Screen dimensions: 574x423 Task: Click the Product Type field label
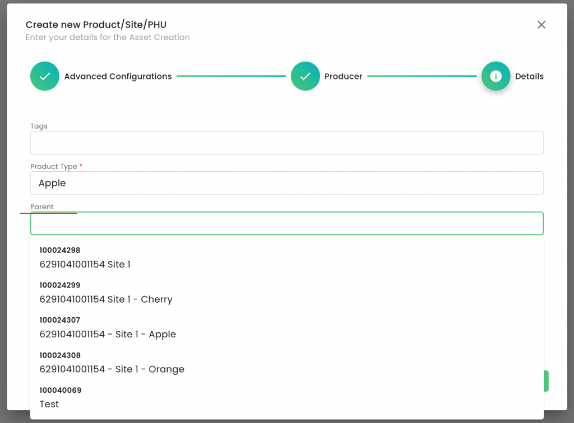pos(54,166)
